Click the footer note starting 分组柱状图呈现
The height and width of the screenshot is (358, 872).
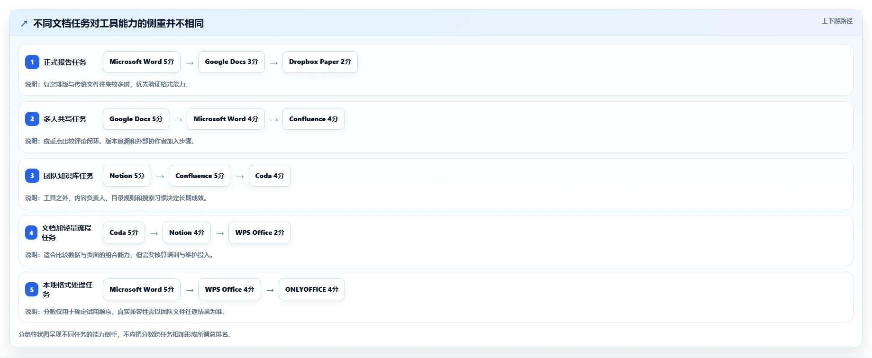pyautogui.click(x=126, y=334)
